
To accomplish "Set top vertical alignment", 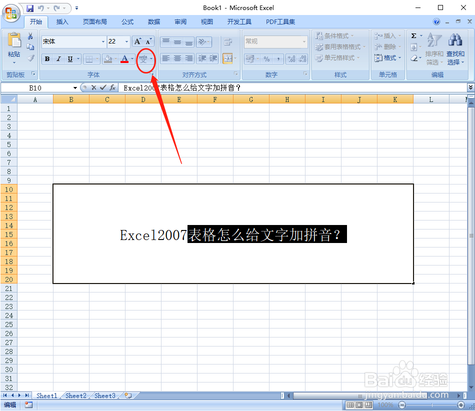I will pyautogui.click(x=165, y=42).
